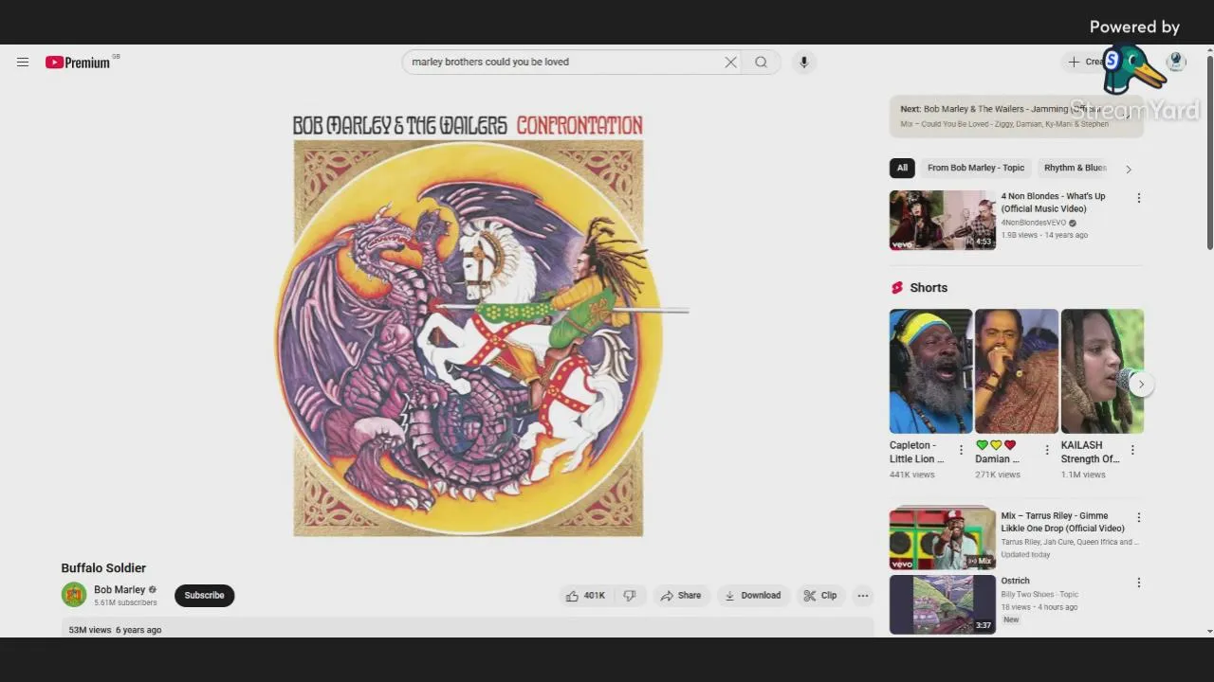Share this video
Screen dimensions: 1214x682
pos(681,596)
